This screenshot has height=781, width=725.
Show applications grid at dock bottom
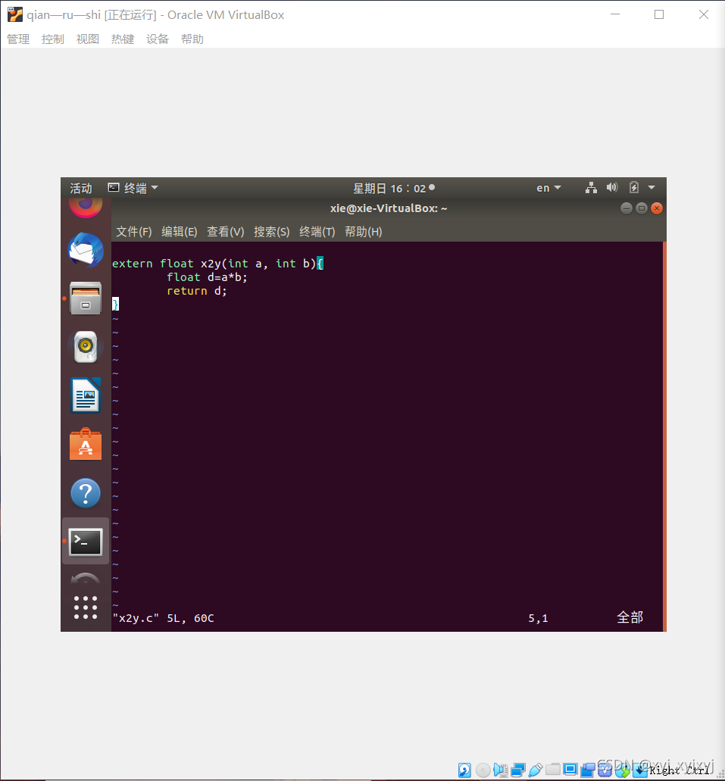(x=85, y=608)
